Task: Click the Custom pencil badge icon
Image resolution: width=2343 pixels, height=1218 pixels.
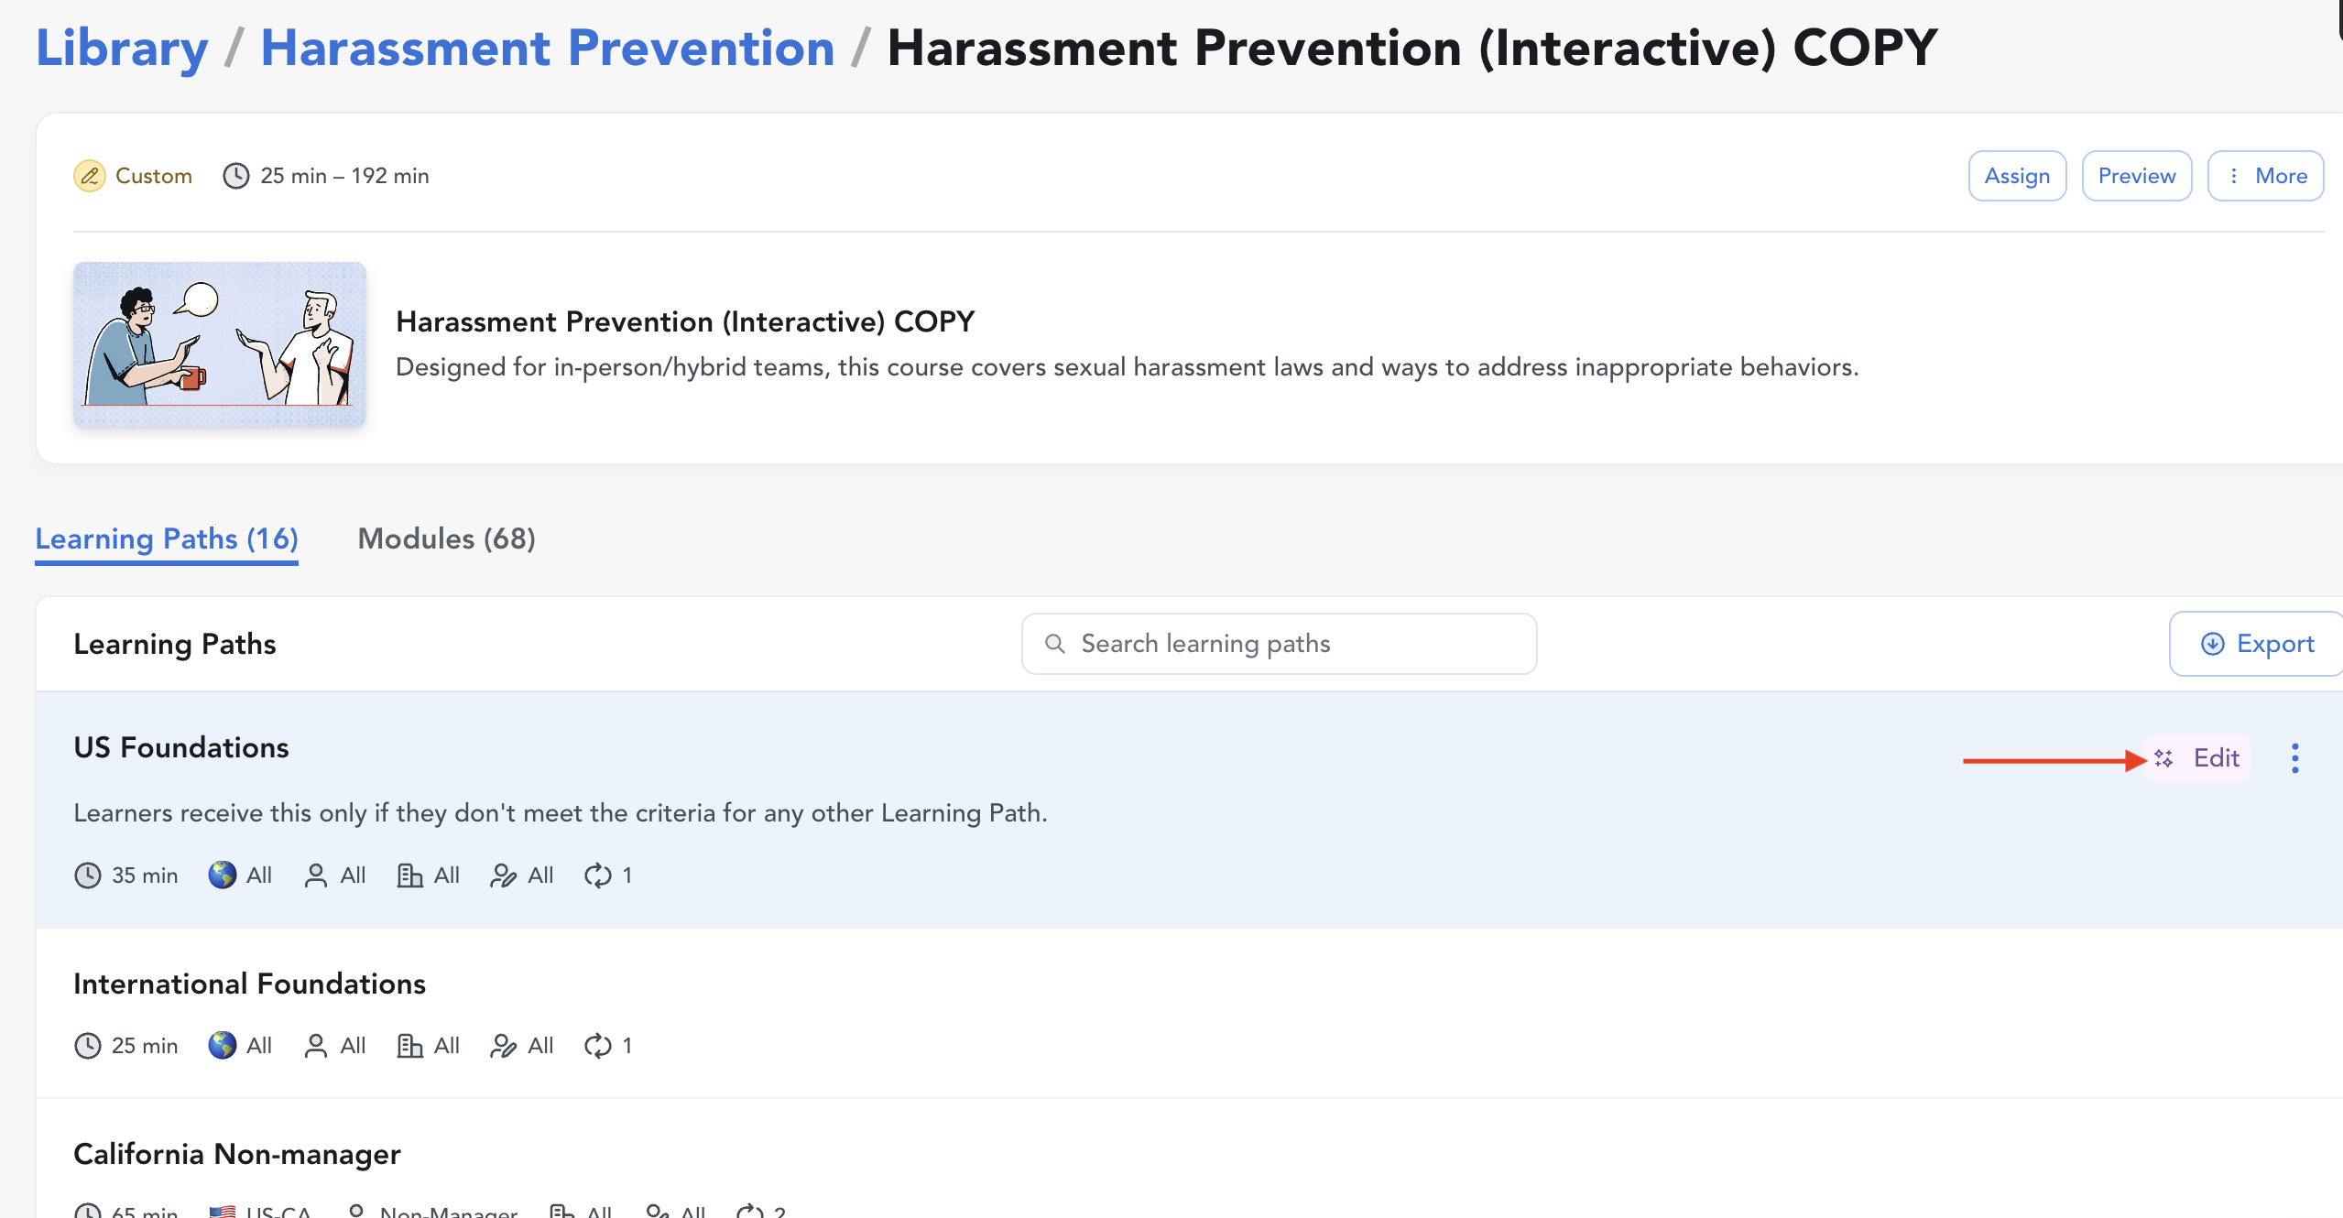Action: click(x=89, y=176)
